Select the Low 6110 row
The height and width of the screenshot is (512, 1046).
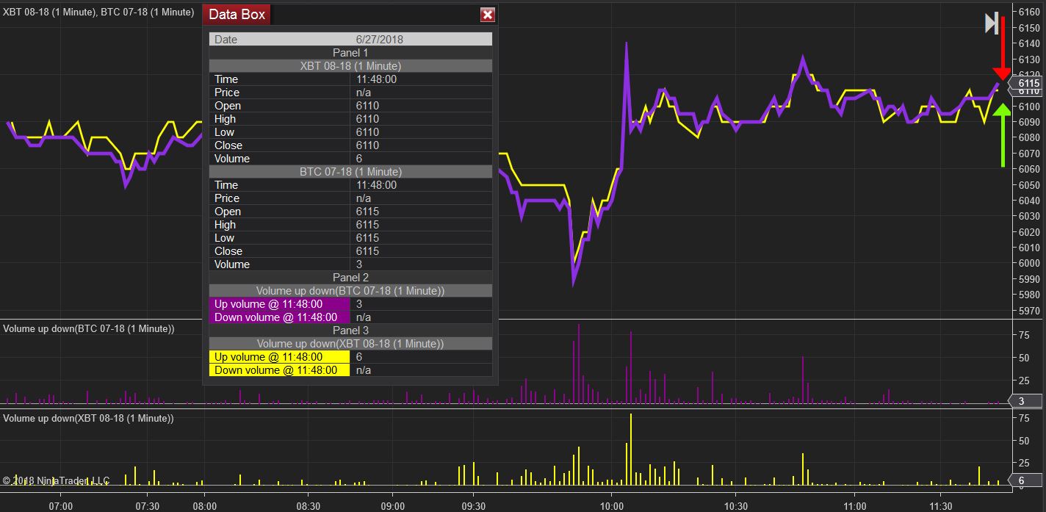pyautogui.click(x=350, y=132)
